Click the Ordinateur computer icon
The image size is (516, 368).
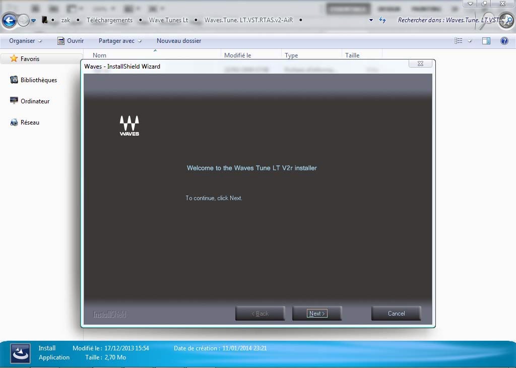point(14,101)
